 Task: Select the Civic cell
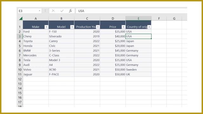pos(61,46)
